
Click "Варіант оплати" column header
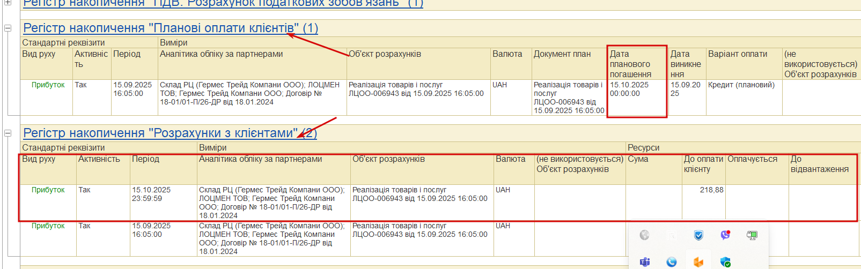(744, 64)
